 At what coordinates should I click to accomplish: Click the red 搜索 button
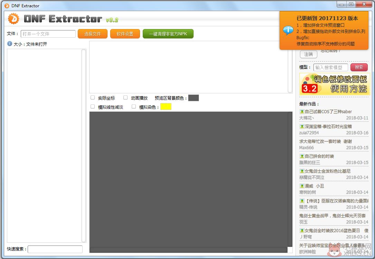pos(359,67)
